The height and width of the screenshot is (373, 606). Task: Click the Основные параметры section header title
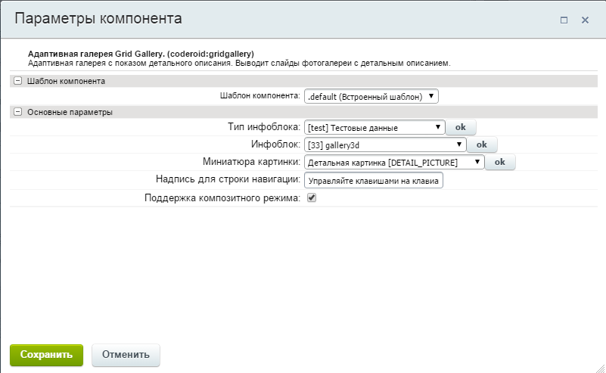(70, 112)
